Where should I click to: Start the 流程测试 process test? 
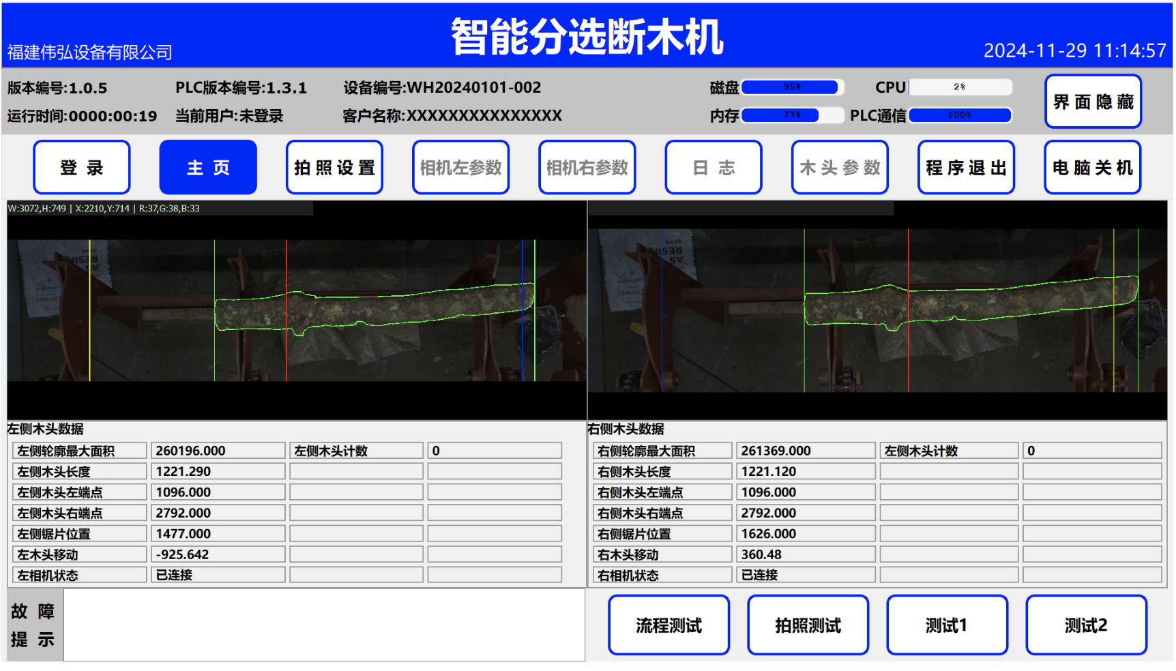tap(668, 625)
